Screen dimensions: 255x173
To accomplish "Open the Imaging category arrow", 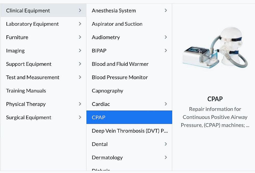I will [80, 51].
